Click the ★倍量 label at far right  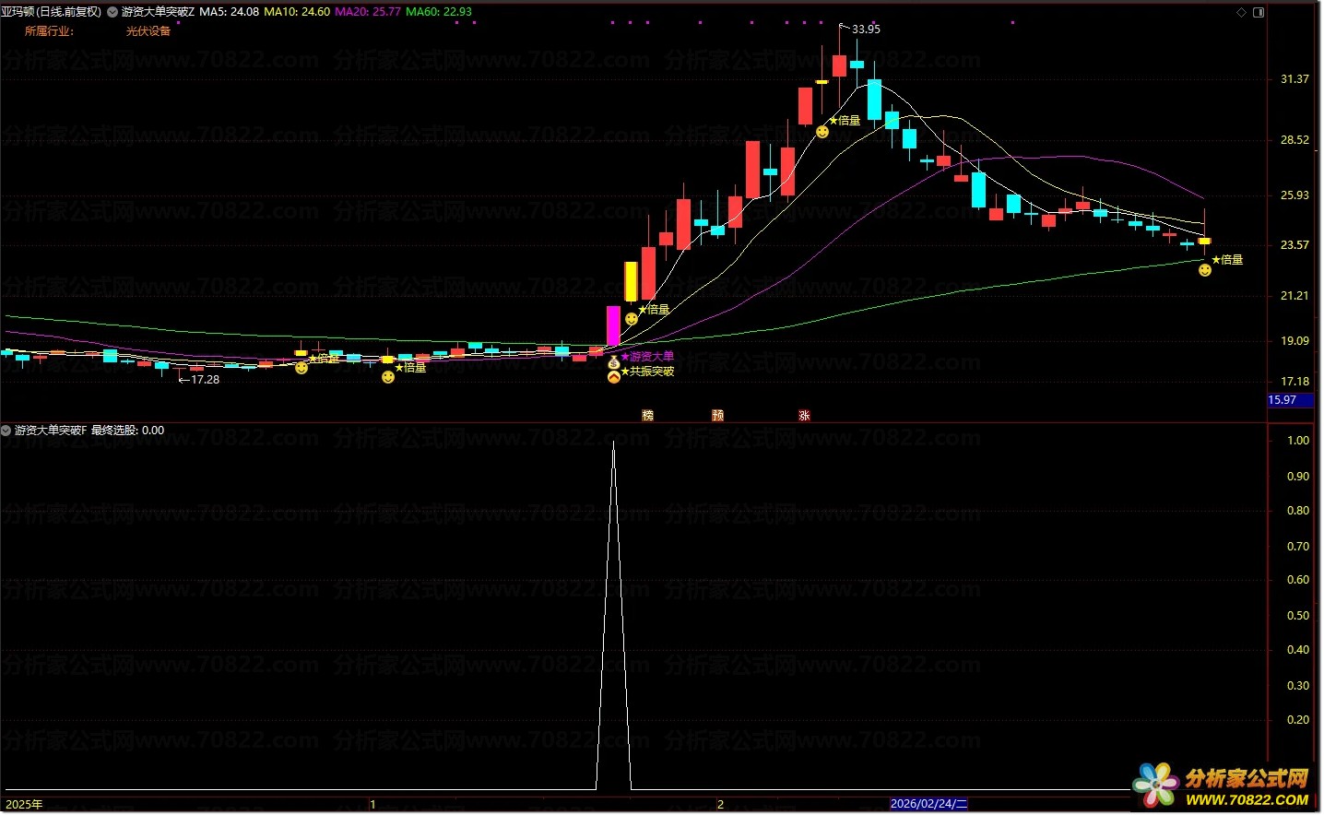point(1227,260)
